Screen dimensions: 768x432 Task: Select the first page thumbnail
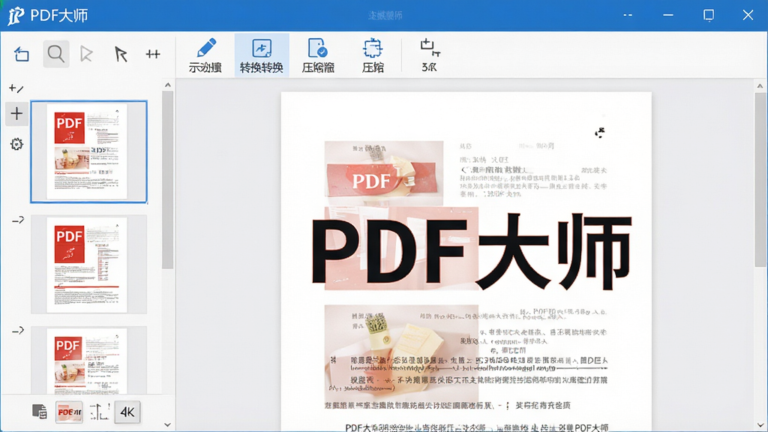88,151
